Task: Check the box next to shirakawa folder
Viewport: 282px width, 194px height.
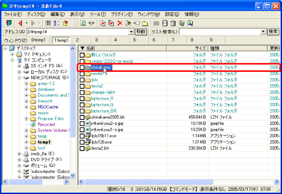Action: (82, 68)
